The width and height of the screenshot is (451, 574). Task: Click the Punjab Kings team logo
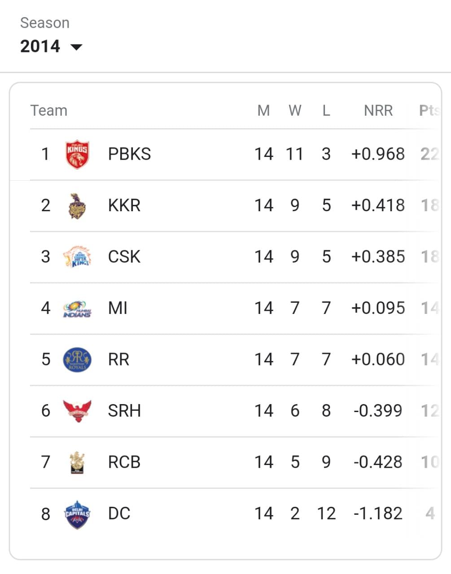pos(77,155)
